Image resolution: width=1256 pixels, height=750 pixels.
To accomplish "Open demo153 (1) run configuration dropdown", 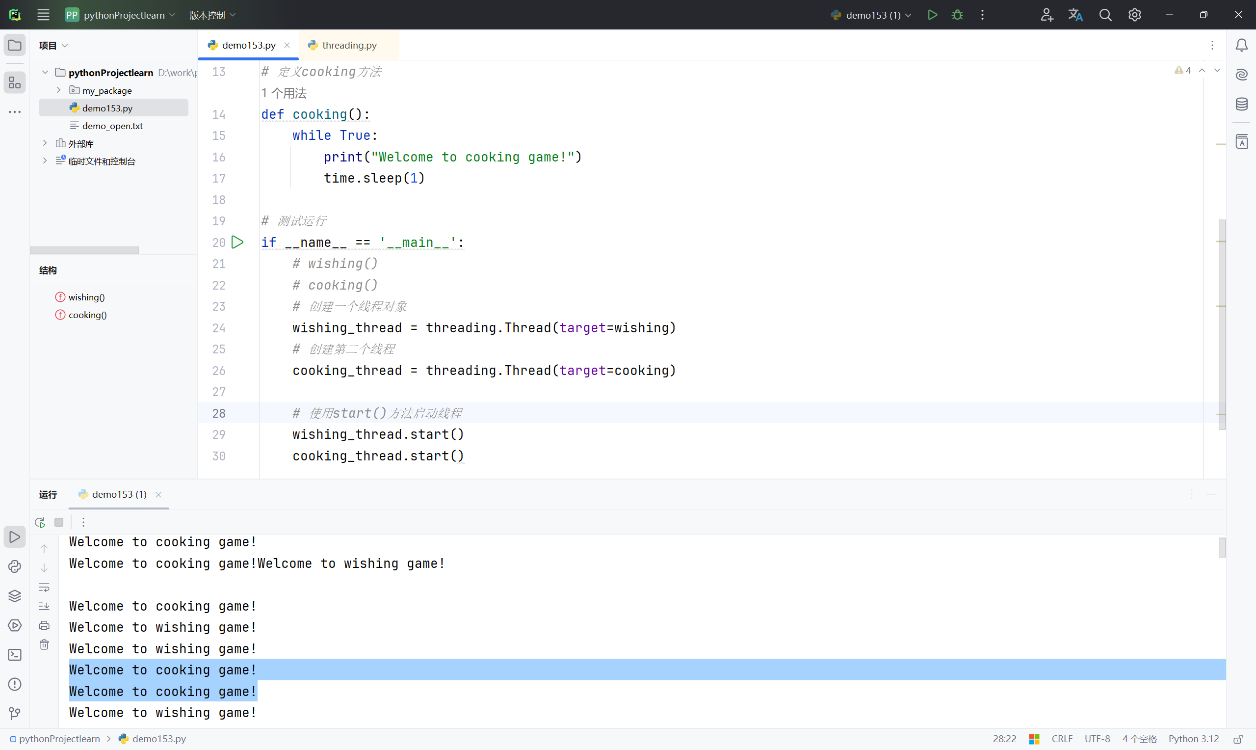I will tap(871, 15).
